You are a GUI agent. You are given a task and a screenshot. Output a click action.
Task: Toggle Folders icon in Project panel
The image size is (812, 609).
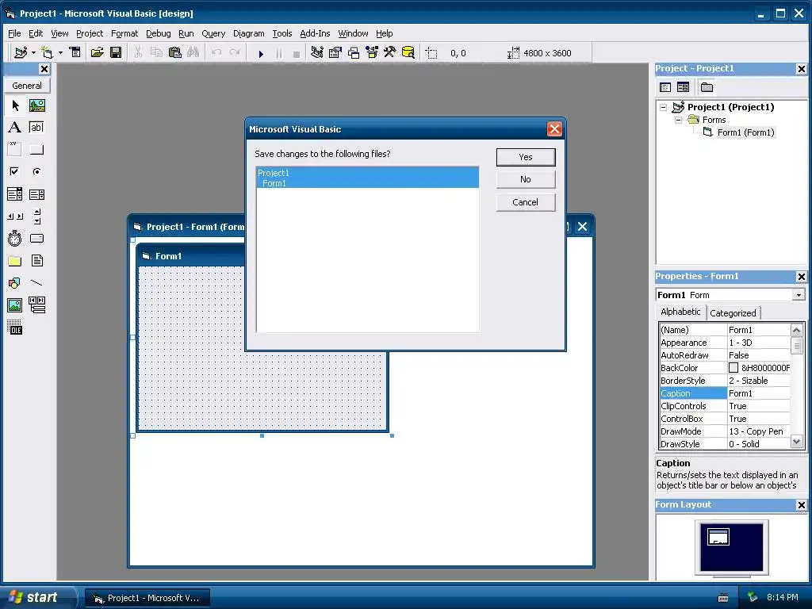tap(707, 87)
